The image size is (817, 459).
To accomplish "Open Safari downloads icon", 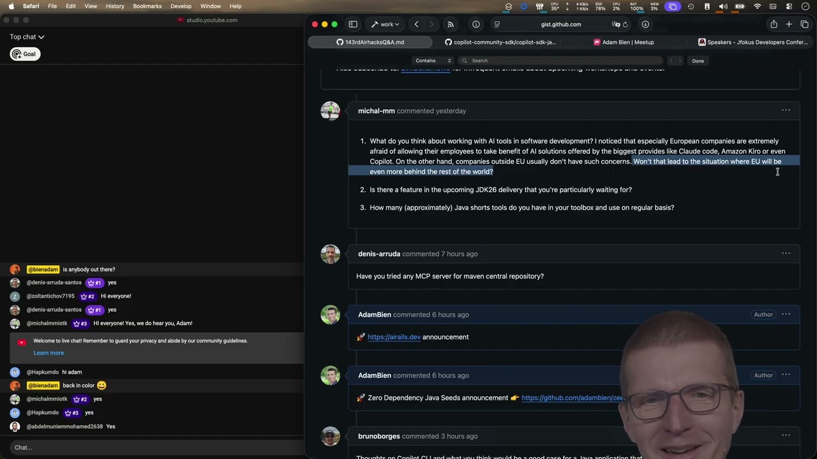I will tap(645, 24).
